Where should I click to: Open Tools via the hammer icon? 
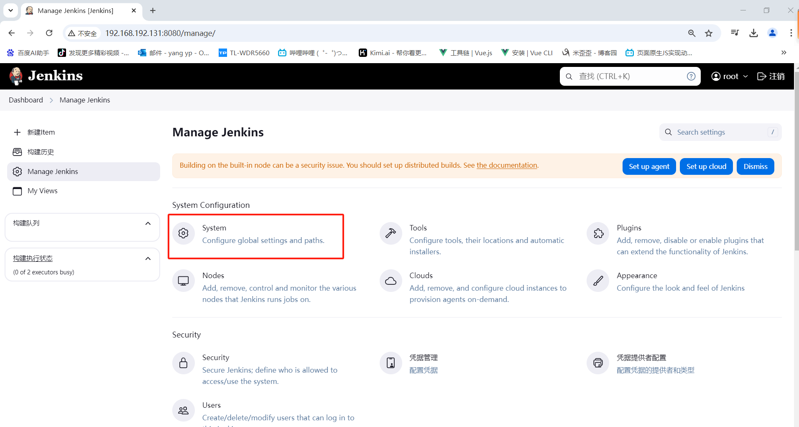pyautogui.click(x=391, y=233)
